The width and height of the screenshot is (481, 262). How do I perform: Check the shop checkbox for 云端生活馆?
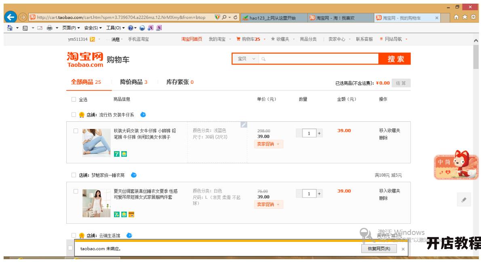(x=74, y=235)
